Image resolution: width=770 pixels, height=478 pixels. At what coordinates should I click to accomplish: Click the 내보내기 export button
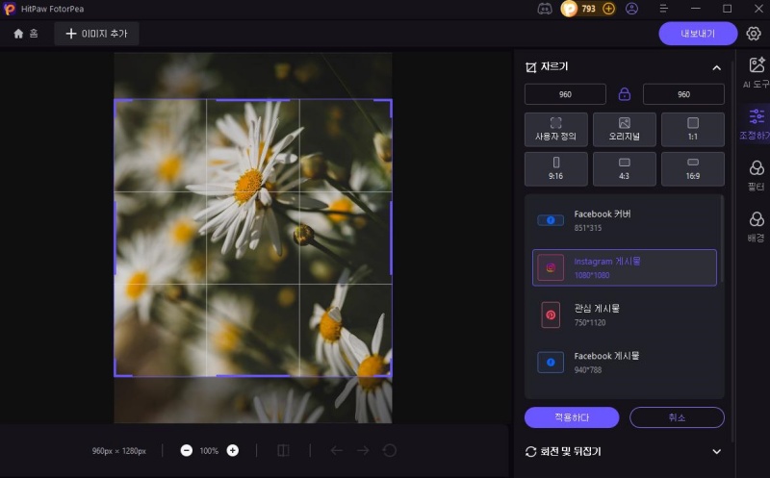point(698,34)
